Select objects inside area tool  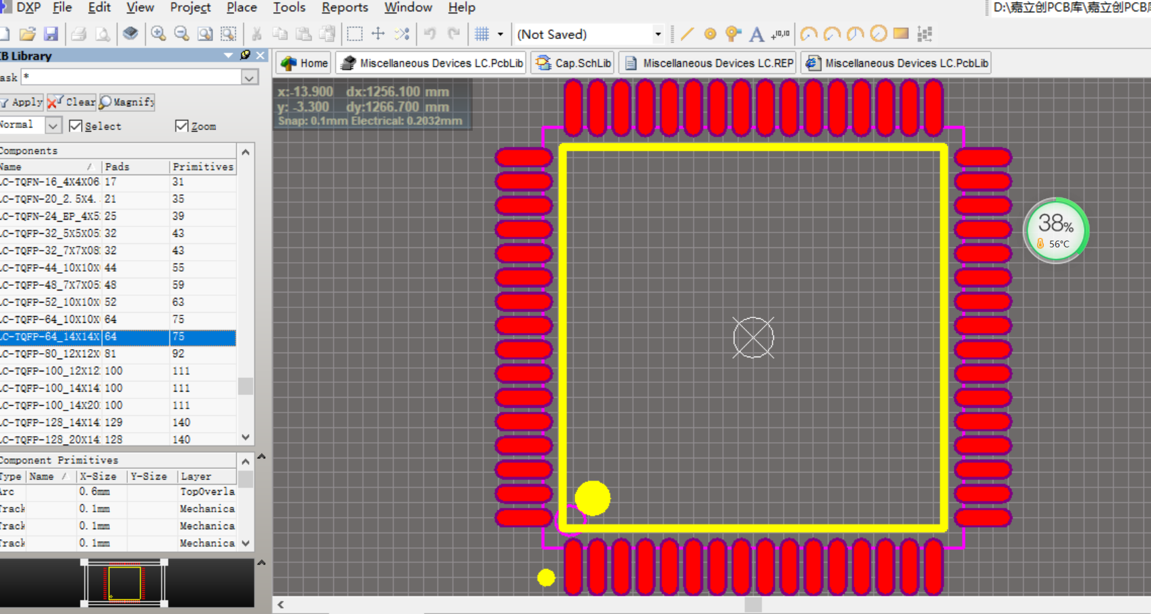[355, 34]
